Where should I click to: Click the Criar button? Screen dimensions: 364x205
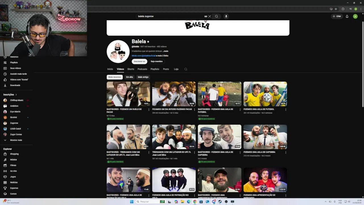tap(337, 16)
